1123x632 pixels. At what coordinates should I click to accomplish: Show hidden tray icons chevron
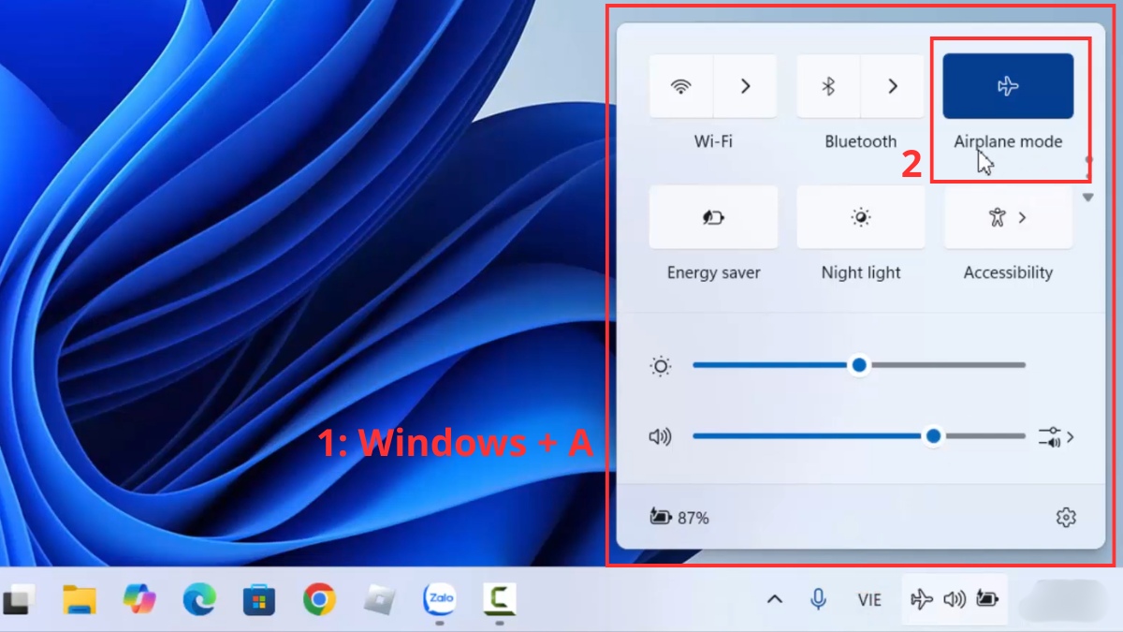click(x=775, y=599)
